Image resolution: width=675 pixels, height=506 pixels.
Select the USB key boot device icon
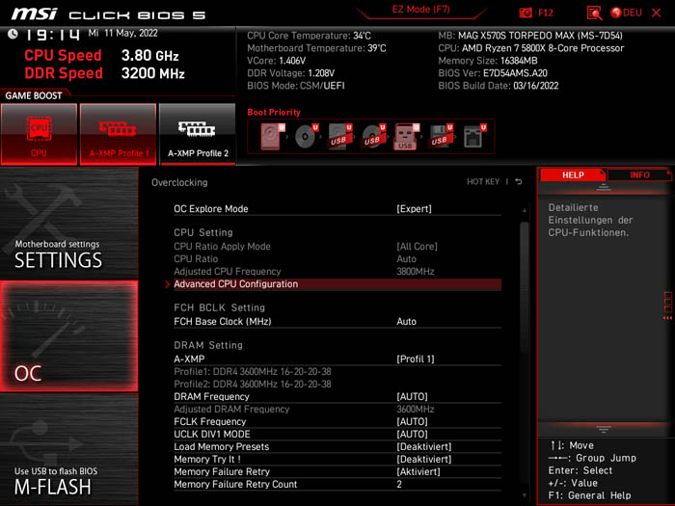pos(406,137)
